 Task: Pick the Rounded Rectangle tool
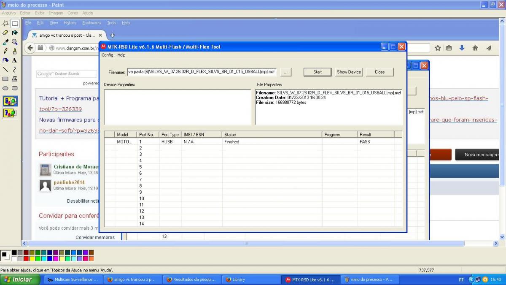click(x=14, y=88)
